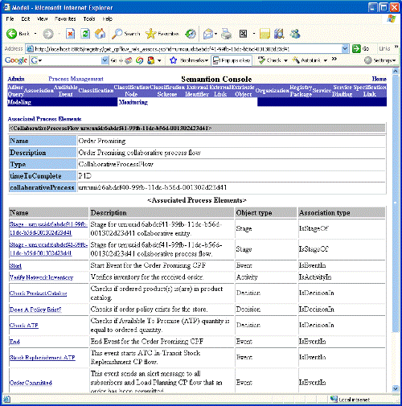Open the Edit menu
402x406 pixels.
(x=26, y=19)
